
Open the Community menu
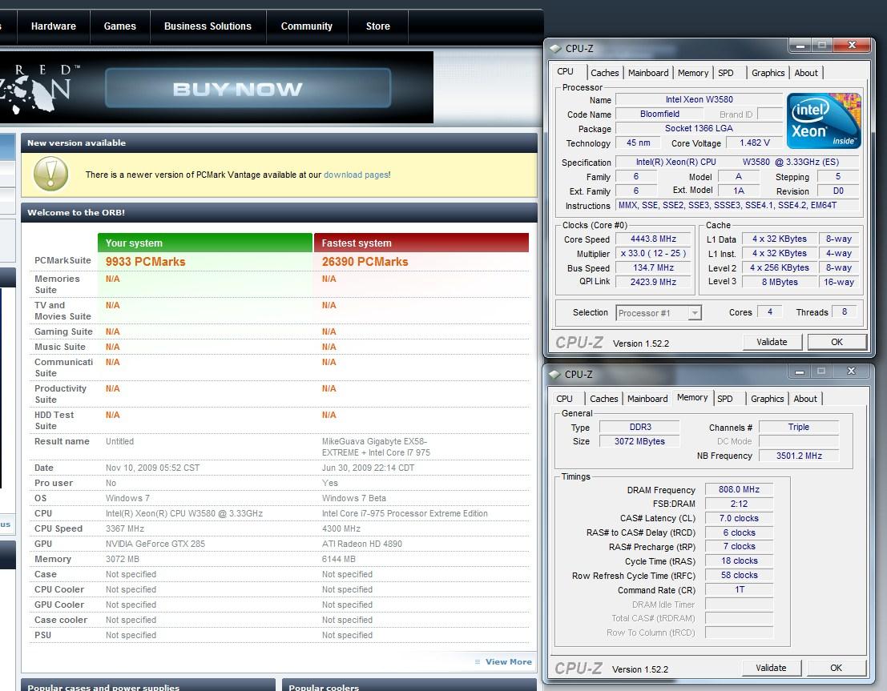coord(307,26)
